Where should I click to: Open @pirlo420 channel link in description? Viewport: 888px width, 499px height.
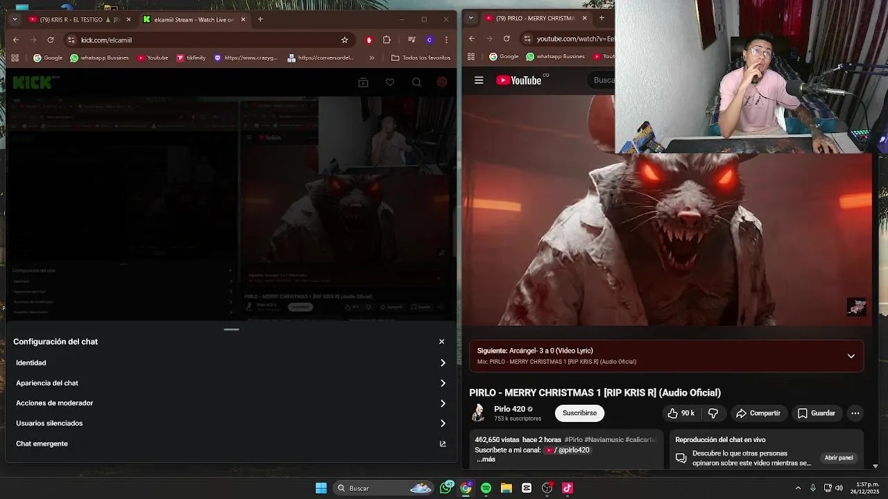coord(567,450)
